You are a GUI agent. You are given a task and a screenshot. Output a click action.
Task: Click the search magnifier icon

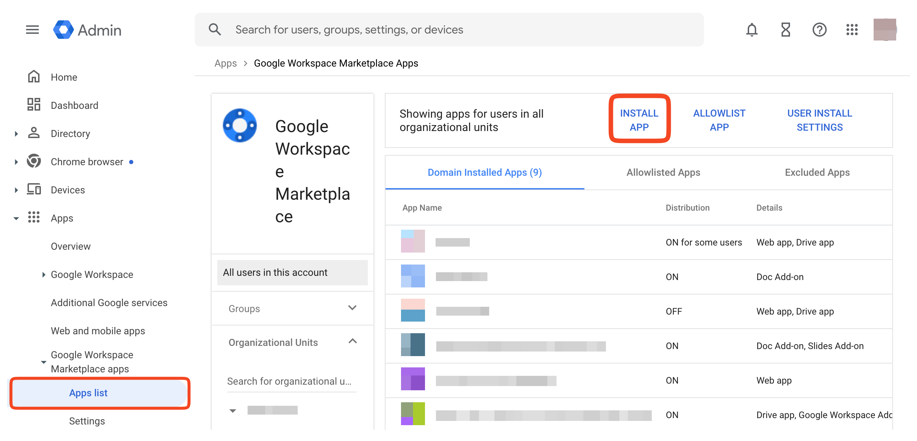pyautogui.click(x=215, y=30)
